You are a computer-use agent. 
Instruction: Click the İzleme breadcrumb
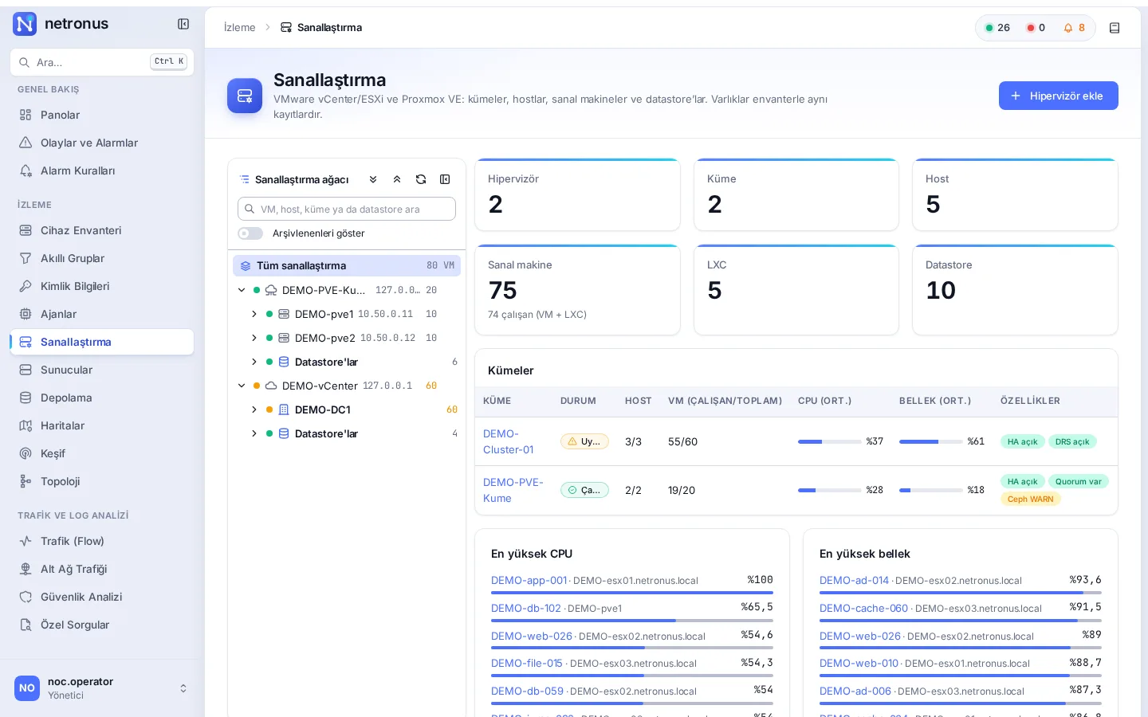239,27
